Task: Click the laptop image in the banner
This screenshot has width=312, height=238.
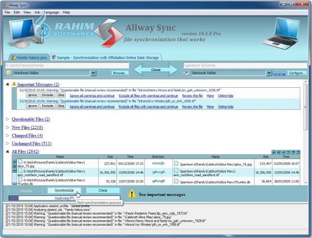Action: coord(281,33)
